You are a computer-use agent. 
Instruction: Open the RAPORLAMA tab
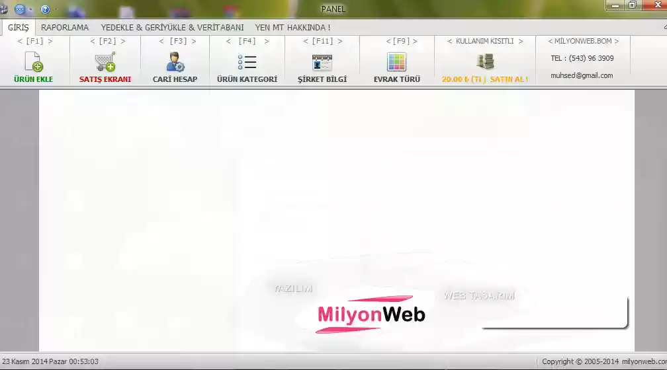[x=65, y=28]
